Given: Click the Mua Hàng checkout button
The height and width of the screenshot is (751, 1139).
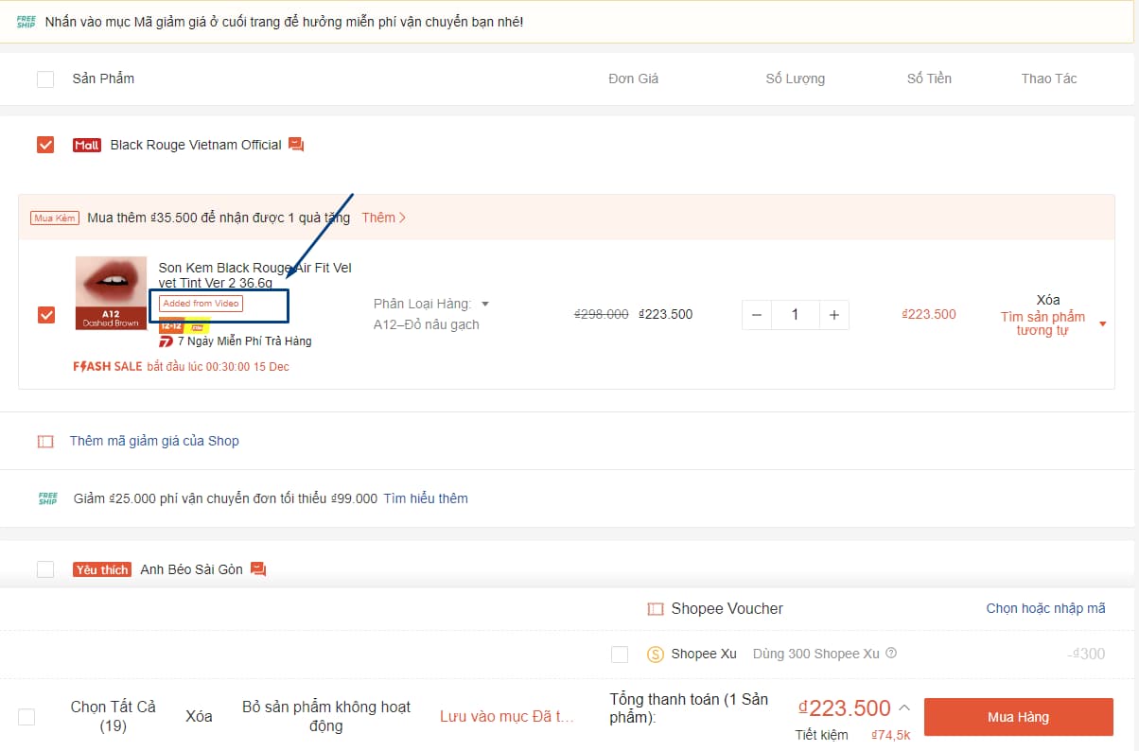Looking at the screenshot, I should pos(1018,717).
